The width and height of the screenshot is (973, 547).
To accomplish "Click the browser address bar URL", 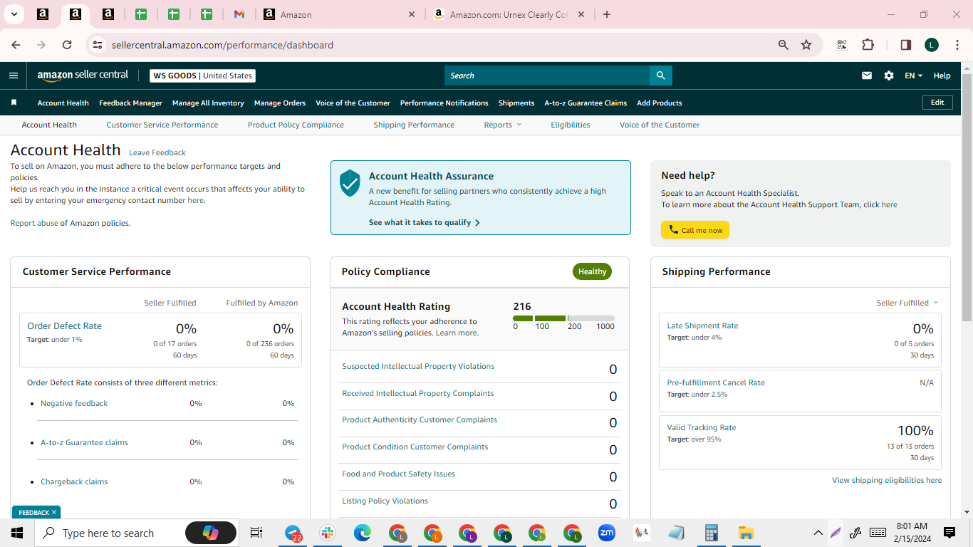I will tap(222, 45).
